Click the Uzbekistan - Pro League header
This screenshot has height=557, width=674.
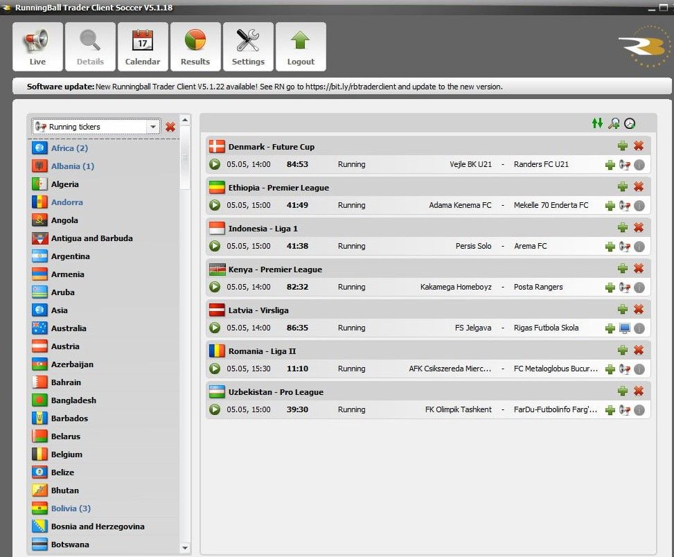[427, 391]
